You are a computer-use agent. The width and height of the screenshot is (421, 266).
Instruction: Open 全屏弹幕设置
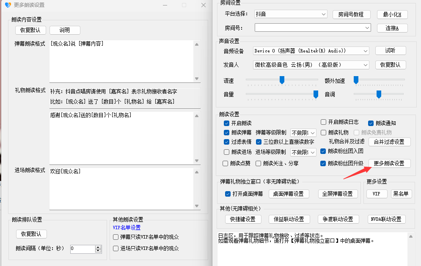point(338,194)
